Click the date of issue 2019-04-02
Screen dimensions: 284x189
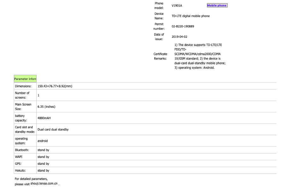(179, 37)
